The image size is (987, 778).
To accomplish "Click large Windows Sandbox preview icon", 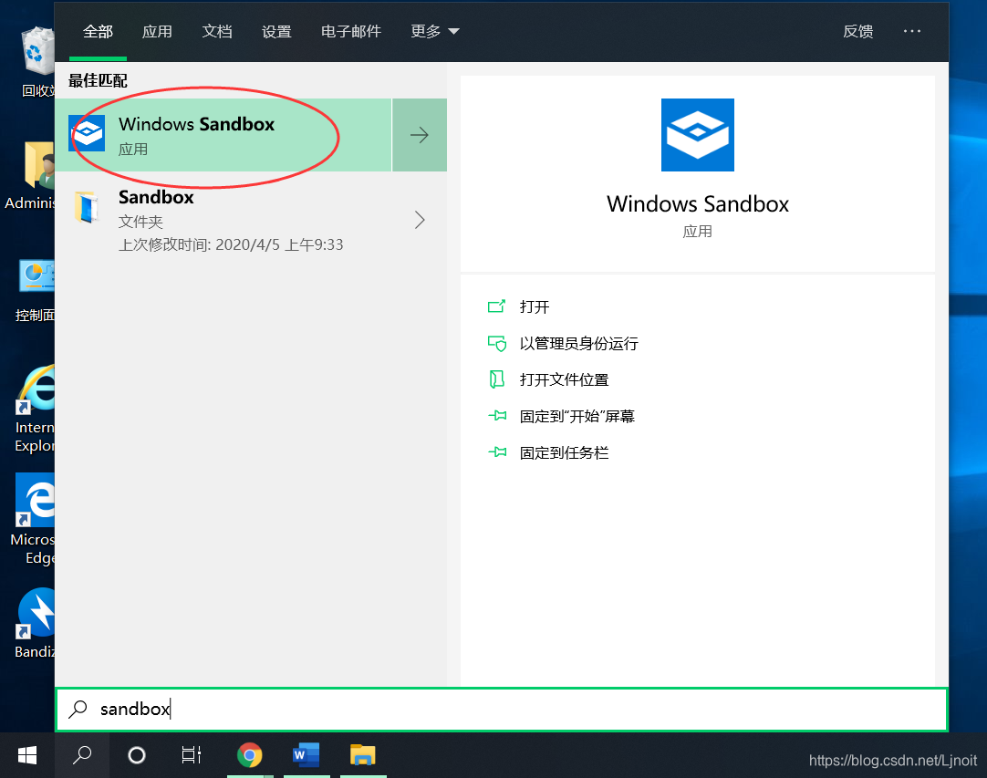I will pos(698,135).
